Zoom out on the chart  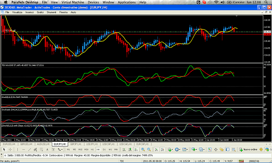(x=149, y=150)
